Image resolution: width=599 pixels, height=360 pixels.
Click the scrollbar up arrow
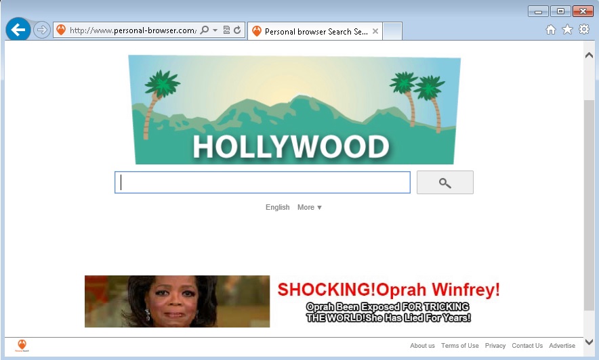click(x=589, y=55)
